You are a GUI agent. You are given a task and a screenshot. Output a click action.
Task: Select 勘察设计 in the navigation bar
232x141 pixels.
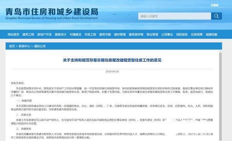[61, 34]
